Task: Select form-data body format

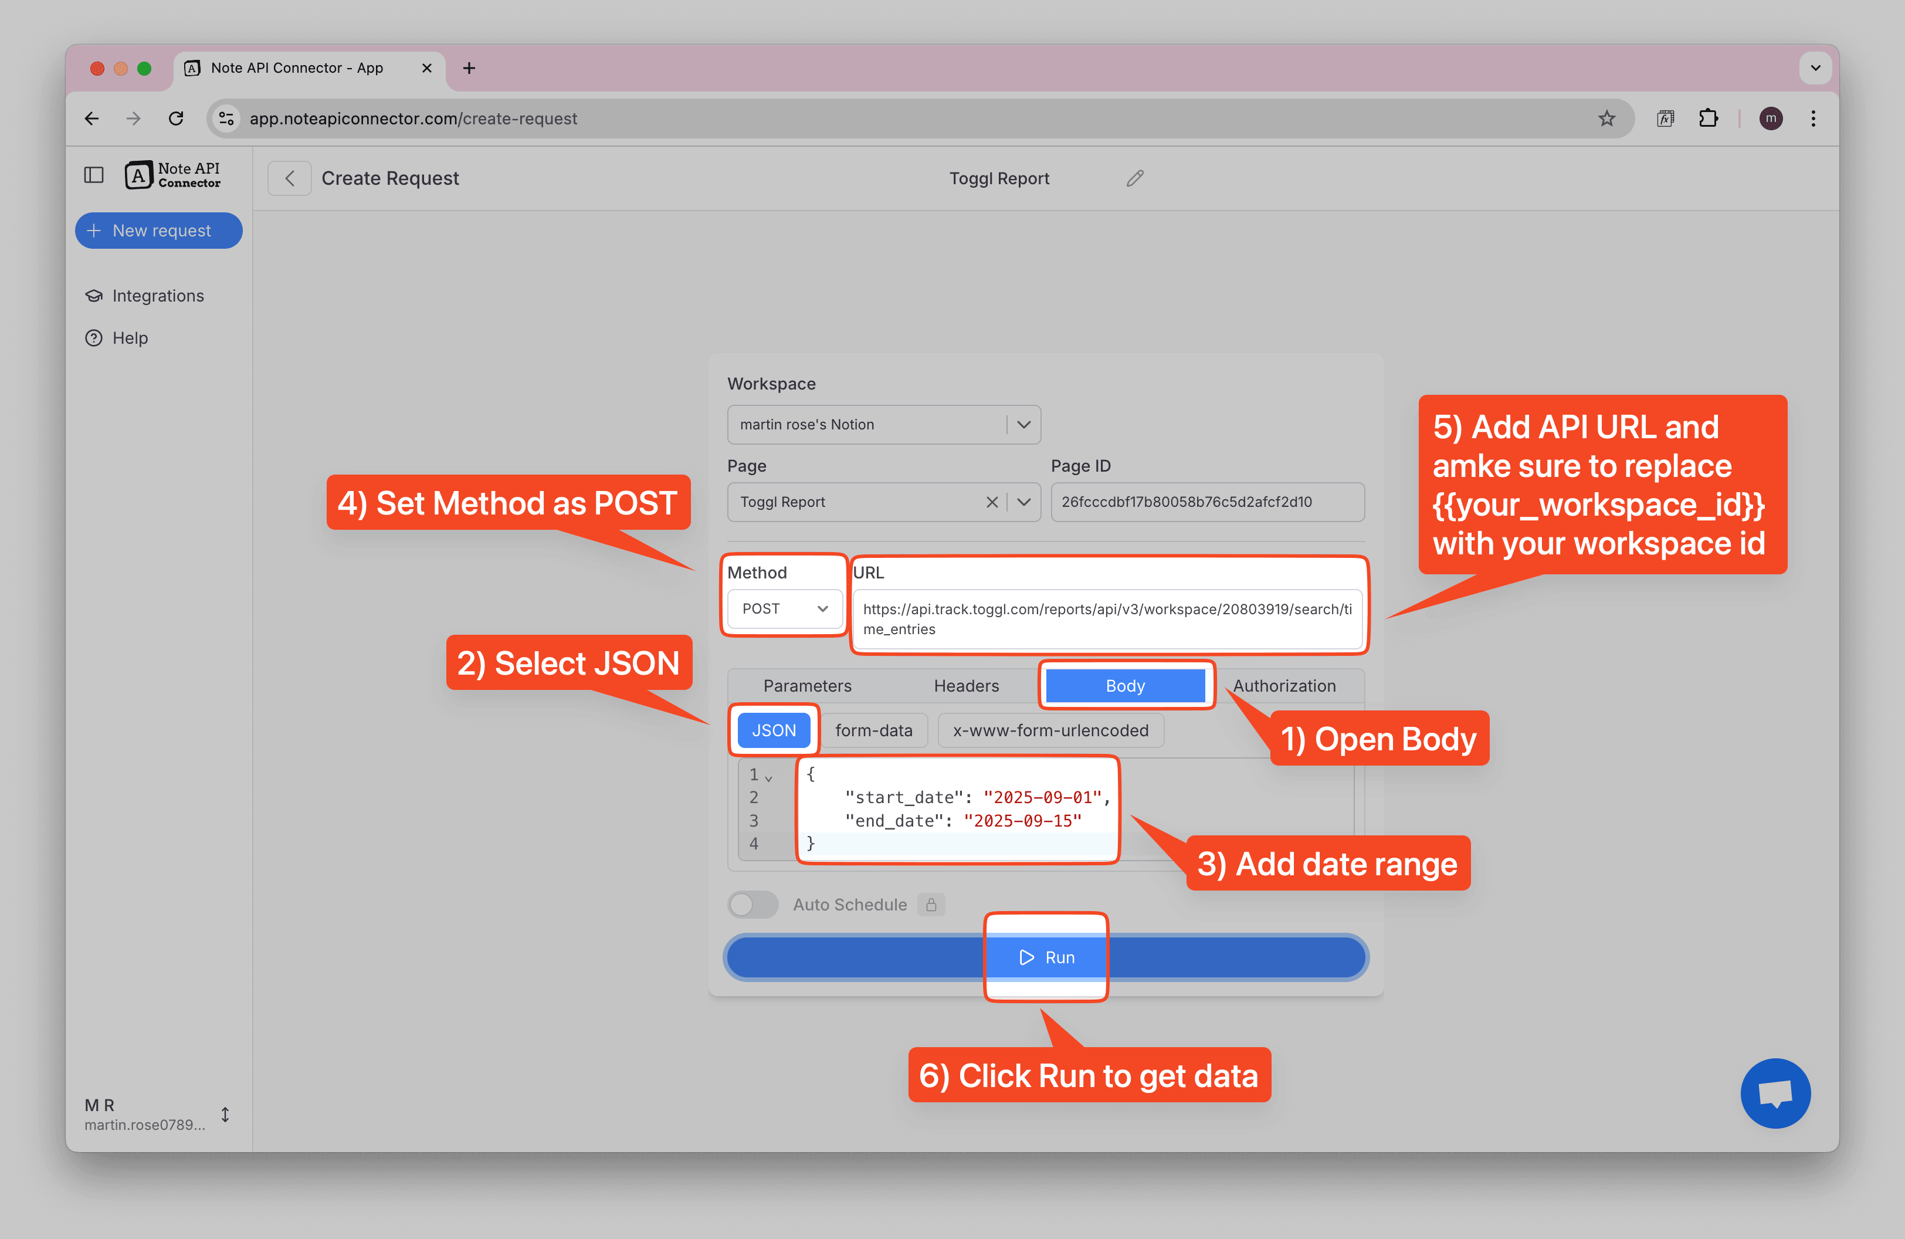Action: (873, 730)
